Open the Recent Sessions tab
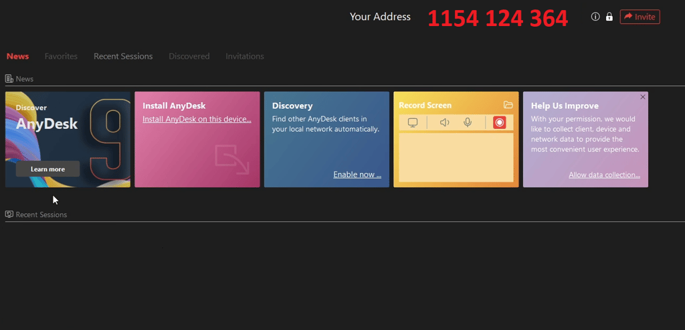Viewport: 685px width, 330px height. [x=123, y=56]
